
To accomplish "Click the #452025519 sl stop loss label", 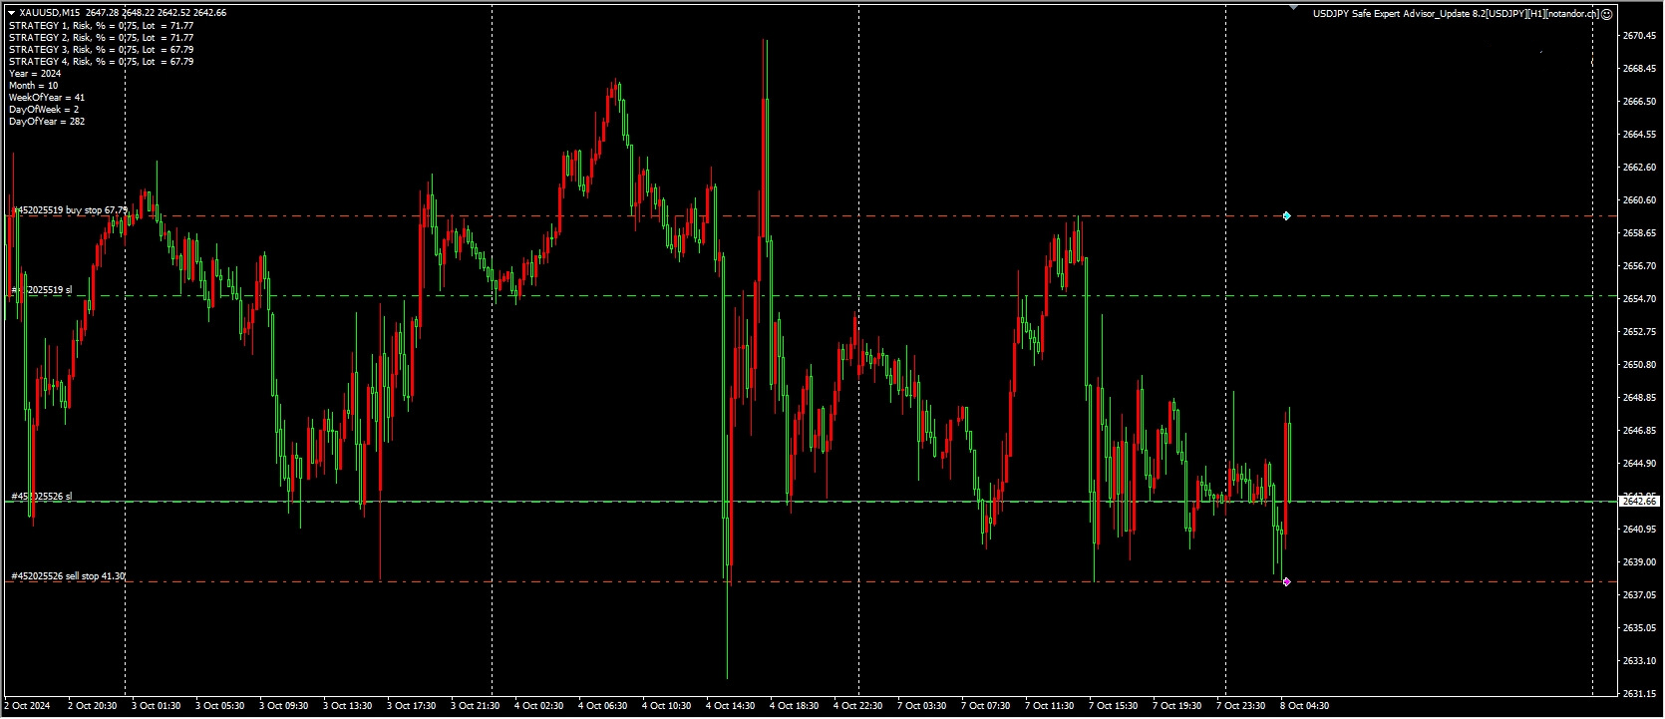I will 42,290.
